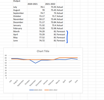The image size is (104, 100).
Task: Select the vertical axis label 90
Action: 6,55
